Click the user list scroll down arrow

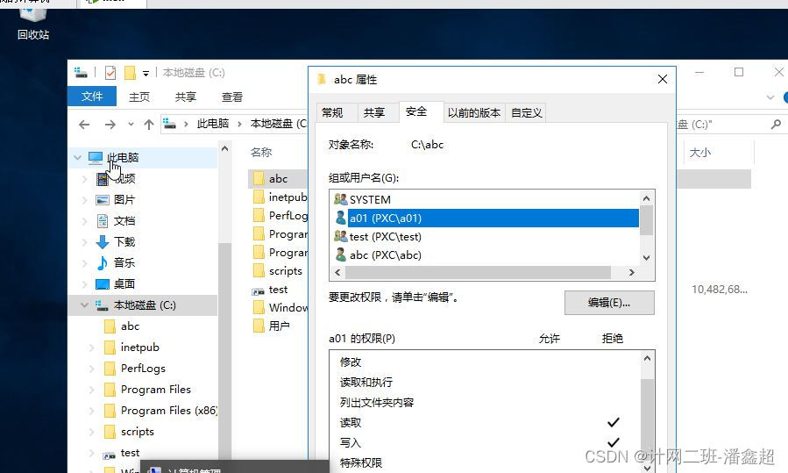pos(646,258)
